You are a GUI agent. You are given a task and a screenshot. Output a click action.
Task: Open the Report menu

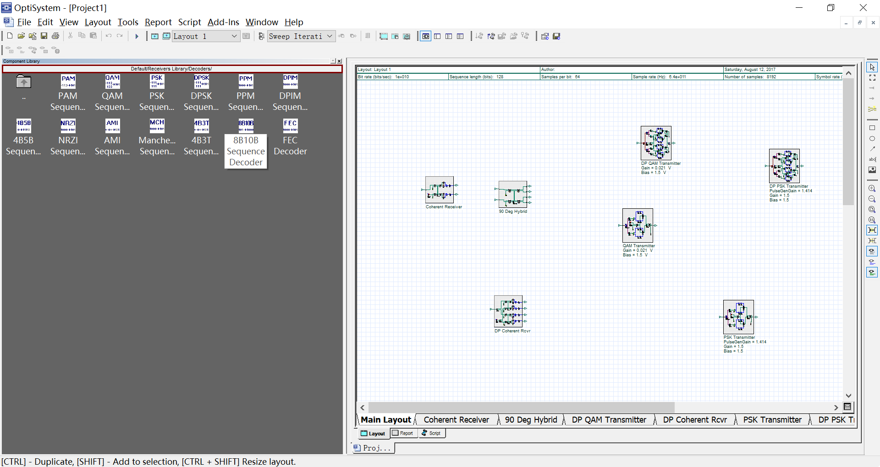158,22
